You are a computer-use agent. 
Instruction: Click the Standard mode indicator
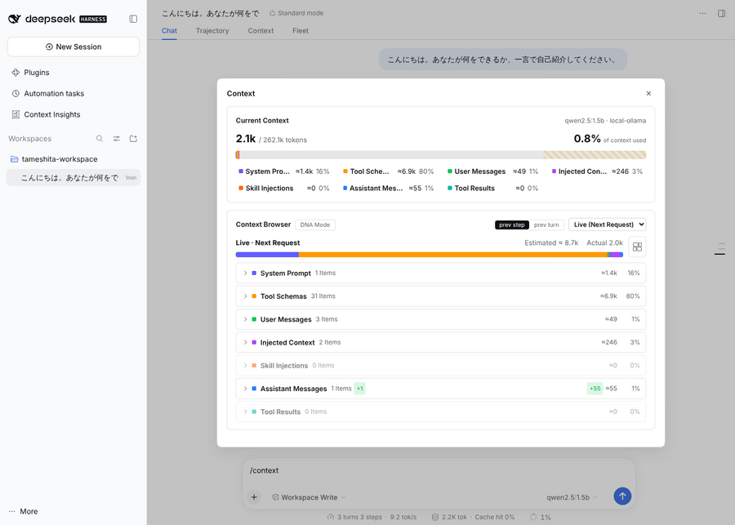pos(296,13)
